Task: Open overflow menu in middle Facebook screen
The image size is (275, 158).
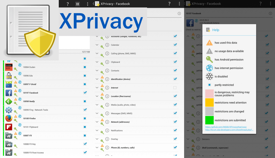Action: [x=179, y=4]
